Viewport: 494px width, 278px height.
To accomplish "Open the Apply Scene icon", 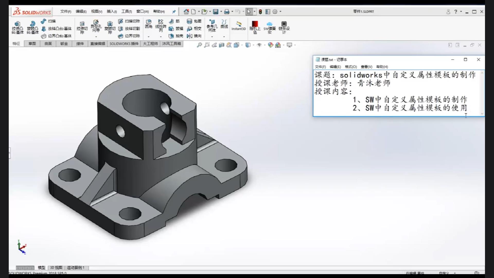I will click(278, 45).
